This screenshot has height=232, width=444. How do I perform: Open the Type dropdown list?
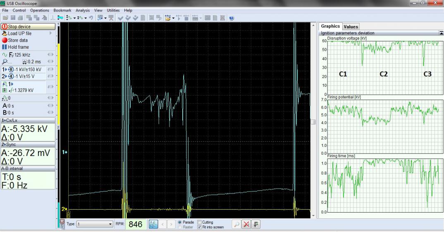pyautogui.click(x=110, y=225)
